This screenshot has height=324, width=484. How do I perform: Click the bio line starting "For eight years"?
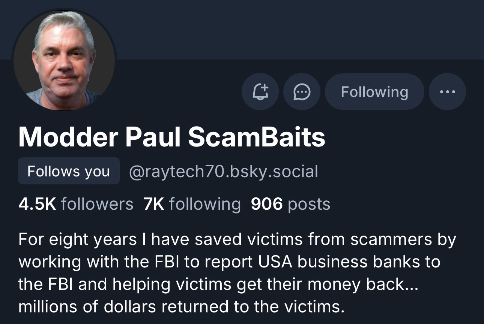[x=236, y=240]
